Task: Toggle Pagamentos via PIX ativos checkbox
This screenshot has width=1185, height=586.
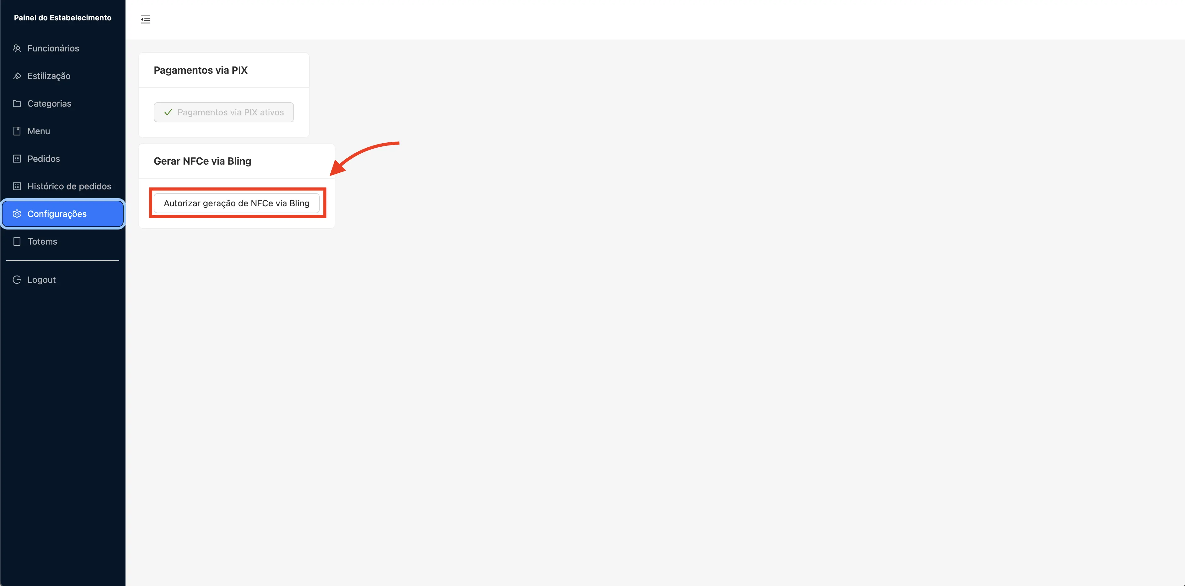Action: click(x=224, y=112)
